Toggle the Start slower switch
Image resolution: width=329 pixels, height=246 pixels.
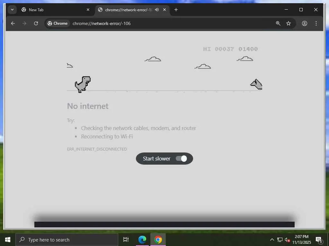click(x=181, y=159)
